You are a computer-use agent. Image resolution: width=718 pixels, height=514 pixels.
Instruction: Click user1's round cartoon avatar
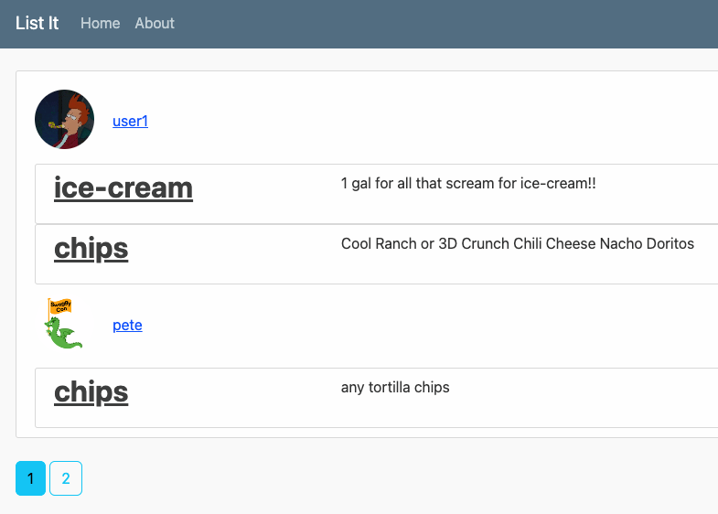tap(65, 120)
